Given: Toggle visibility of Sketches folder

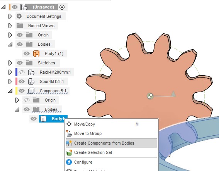Looking at the screenshot, I should (x=20, y=63).
